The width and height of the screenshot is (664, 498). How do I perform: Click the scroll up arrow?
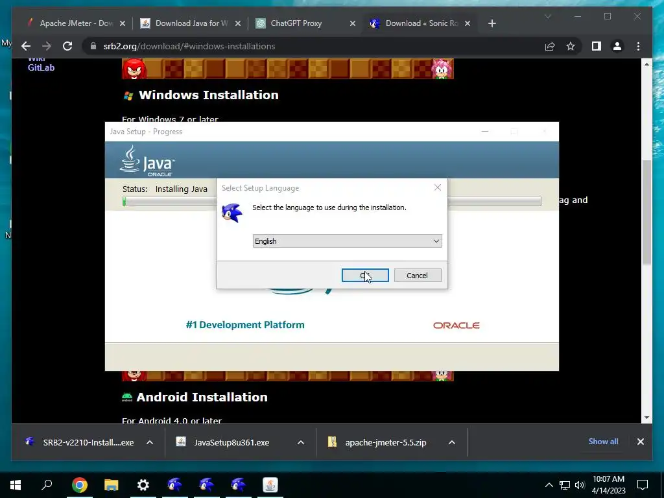click(x=646, y=64)
